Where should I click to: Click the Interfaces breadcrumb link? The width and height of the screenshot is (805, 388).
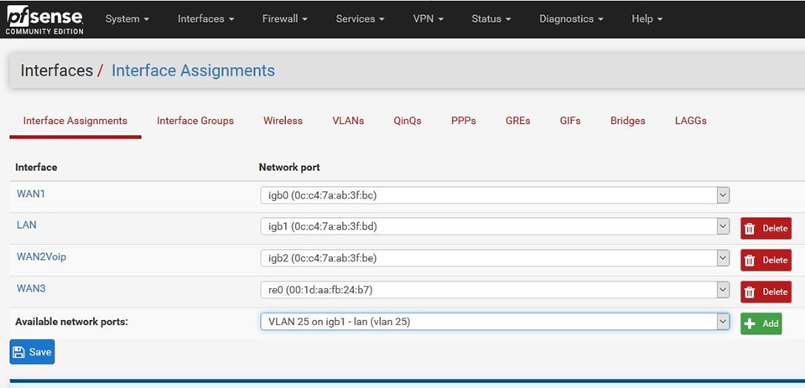(x=56, y=70)
